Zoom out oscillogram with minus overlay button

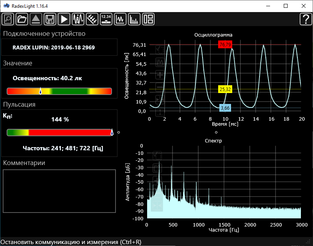[x=160, y=87]
